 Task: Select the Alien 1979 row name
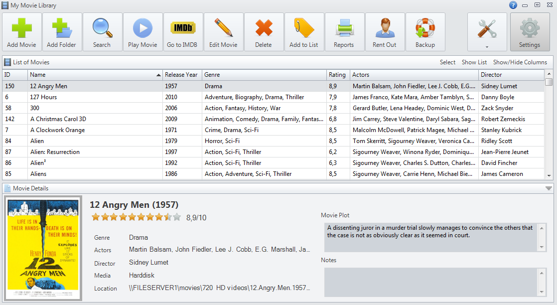(37, 141)
